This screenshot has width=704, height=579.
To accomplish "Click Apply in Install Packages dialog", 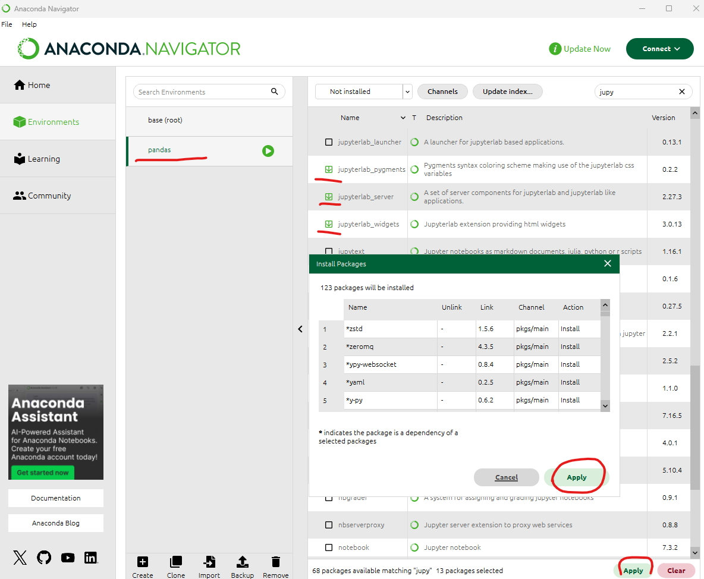I will point(577,477).
